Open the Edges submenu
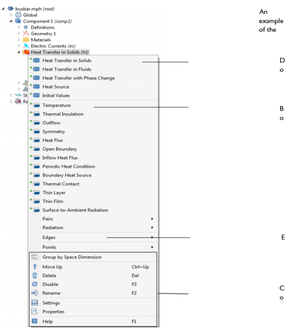The height and width of the screenshot is (333, 294). click(93, 237)
